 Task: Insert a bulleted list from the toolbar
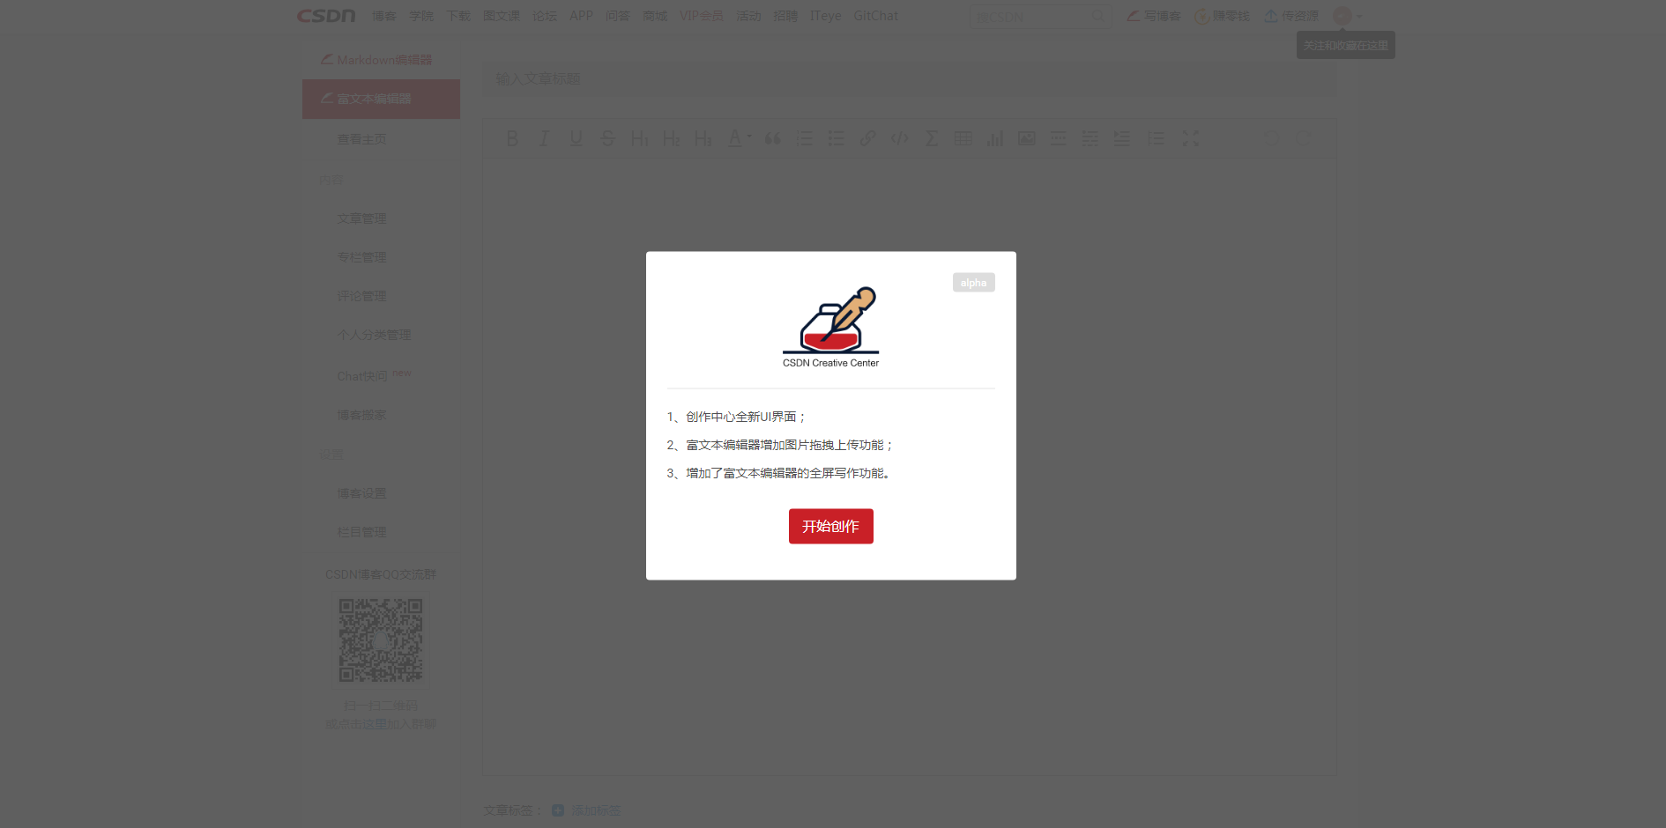click(x=836, y=138)
